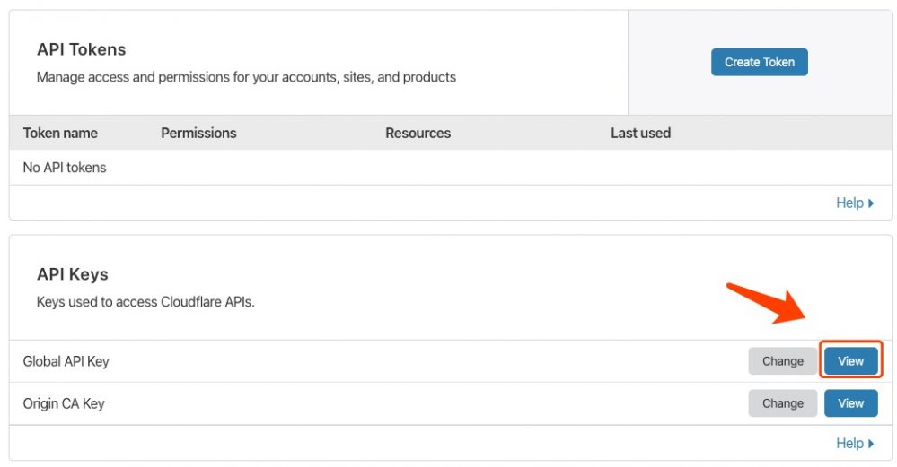View the Origin CA Key
This screenshot has height=467, width=897.
[850, 403]
